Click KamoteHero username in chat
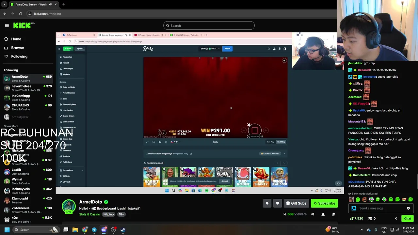418x235 pixels. (362, 175)
